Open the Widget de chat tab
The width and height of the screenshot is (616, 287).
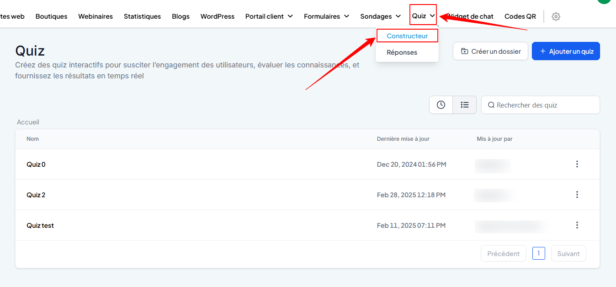click(470, 16)
